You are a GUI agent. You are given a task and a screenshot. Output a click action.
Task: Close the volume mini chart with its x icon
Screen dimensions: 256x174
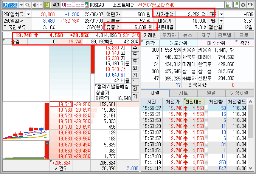point(47,143)
